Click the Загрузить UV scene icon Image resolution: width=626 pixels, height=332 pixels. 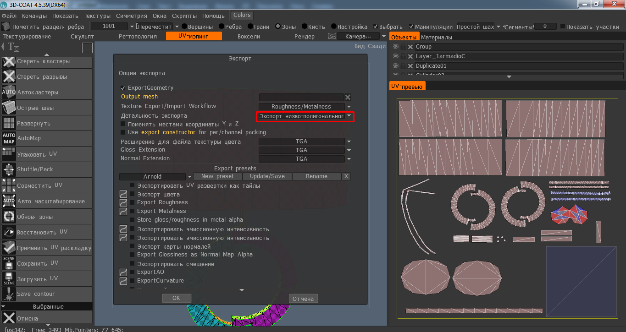(x=9, y=278)
